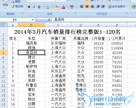Select column D header
Viewport: 136px width, 108px height.
click(x=81, y=25)
